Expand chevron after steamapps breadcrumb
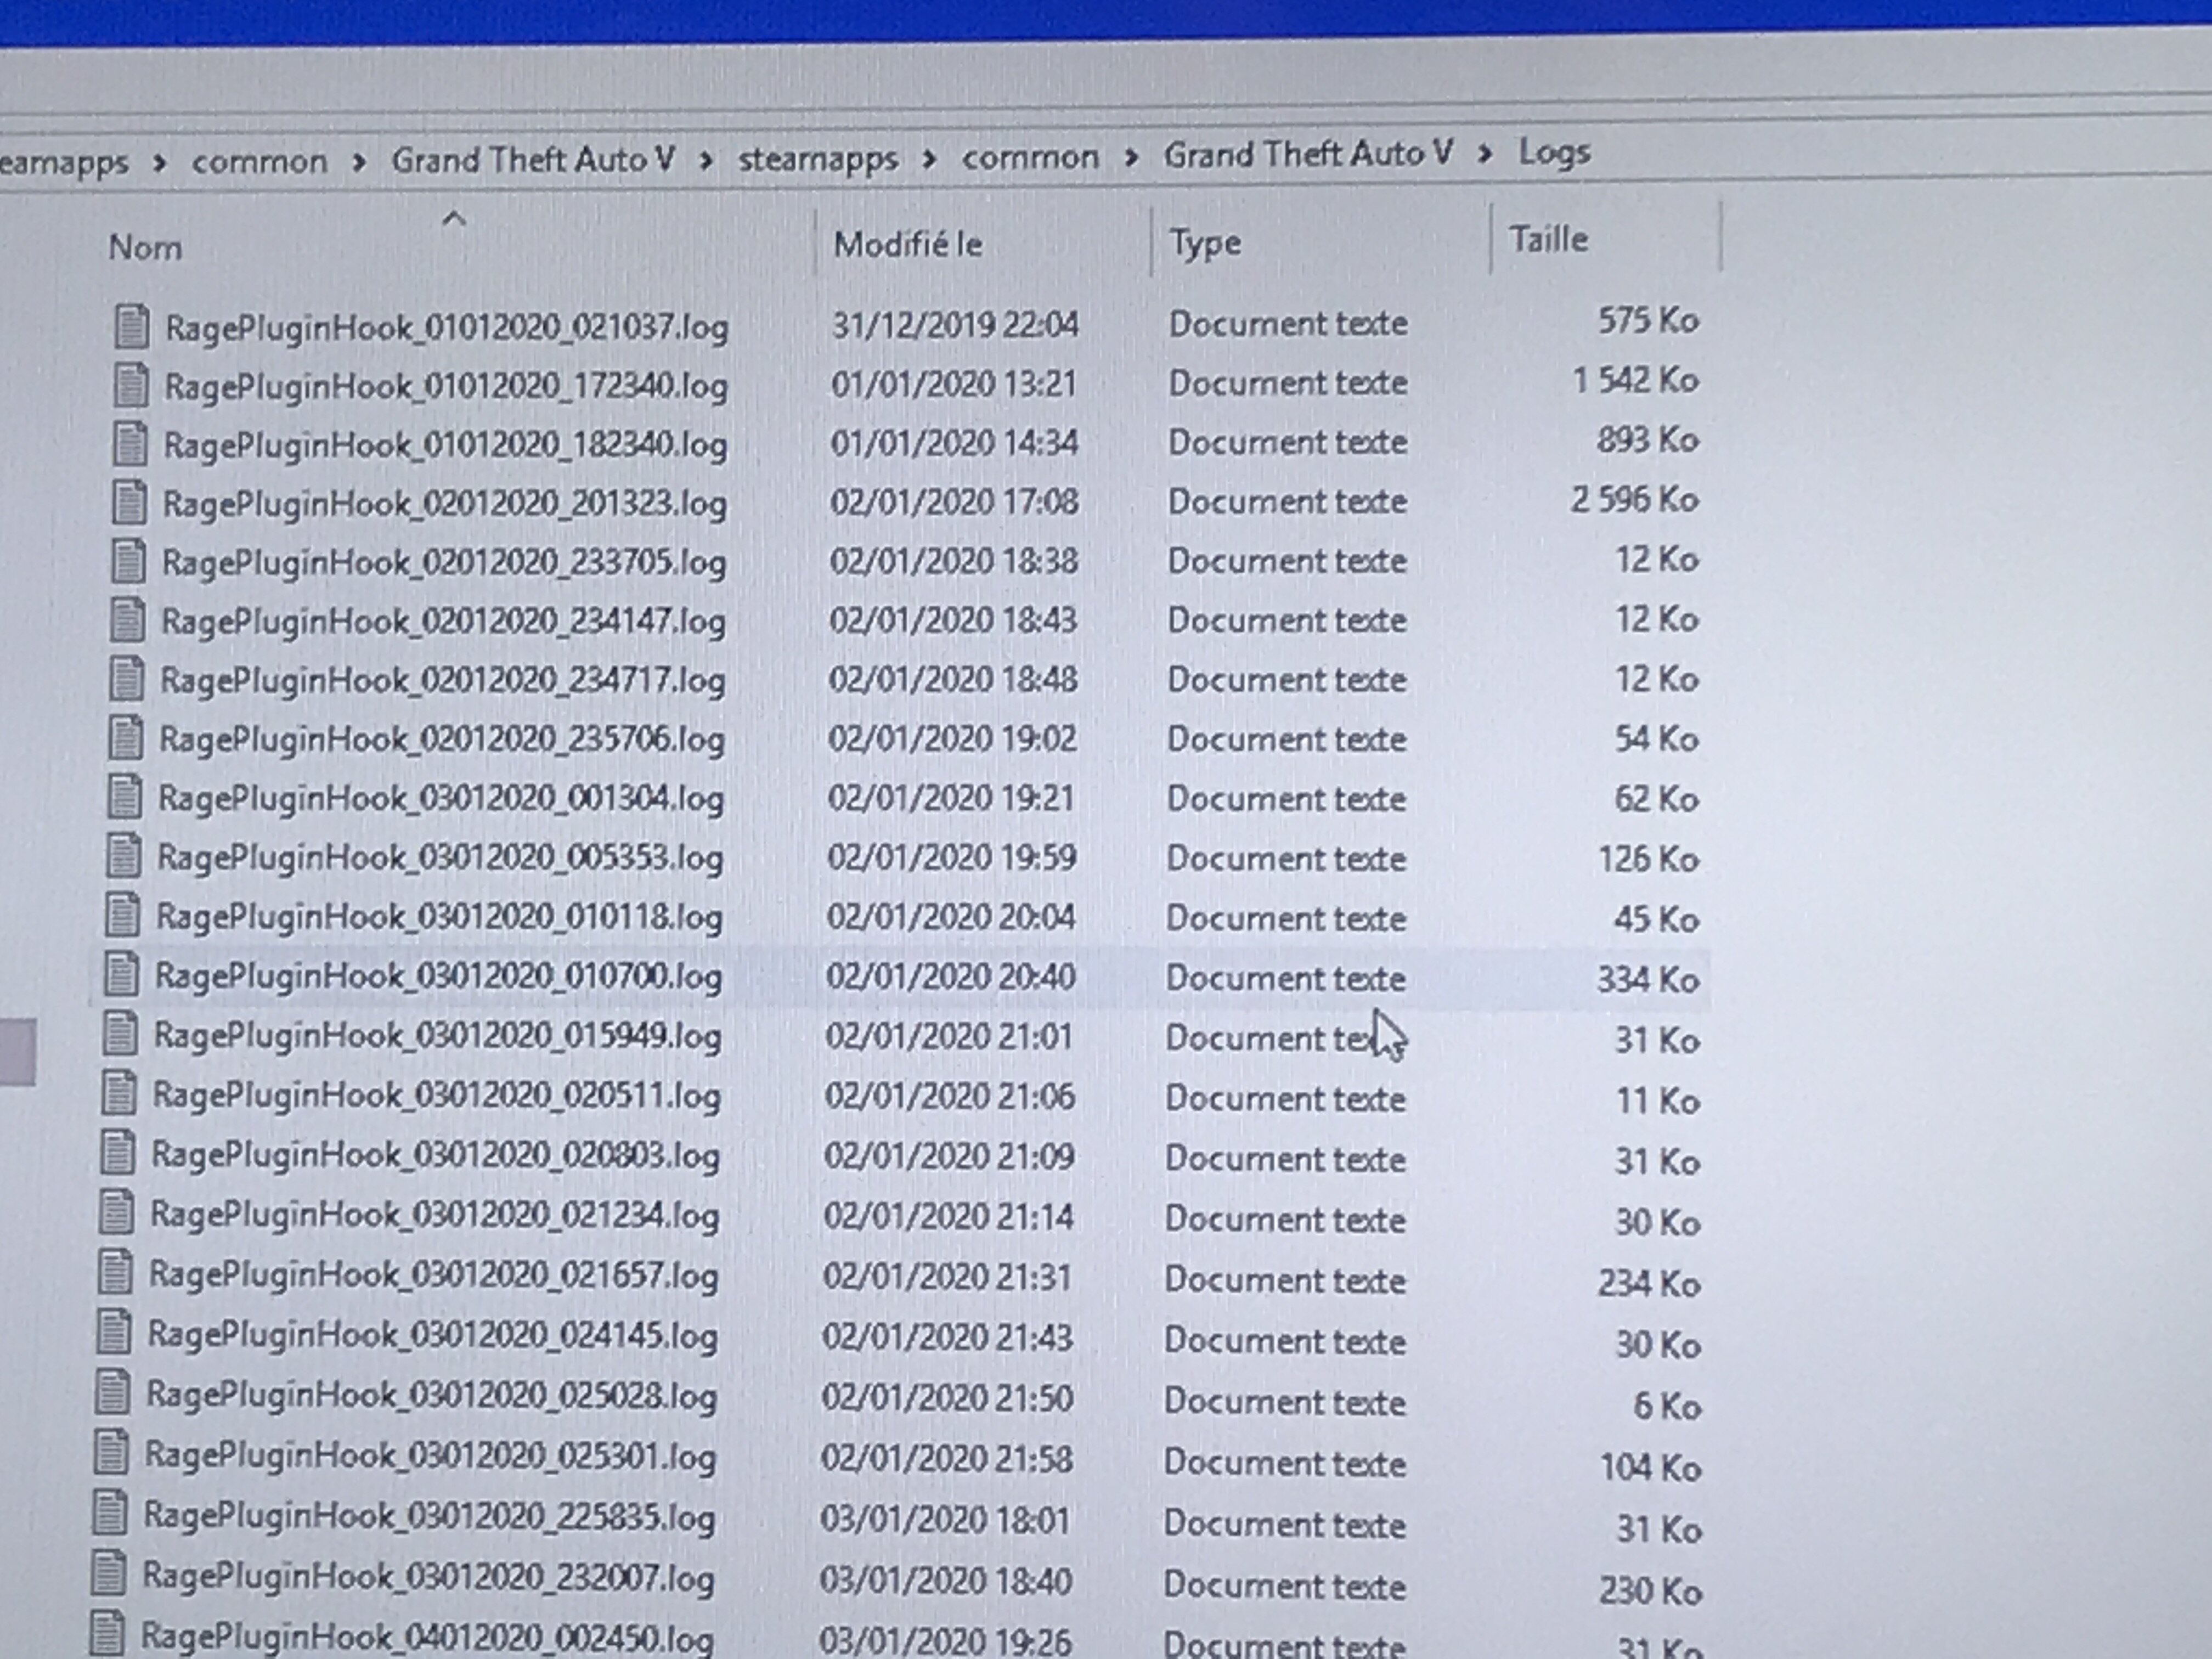This screenshot has height=1659, width=2212. 929,159
